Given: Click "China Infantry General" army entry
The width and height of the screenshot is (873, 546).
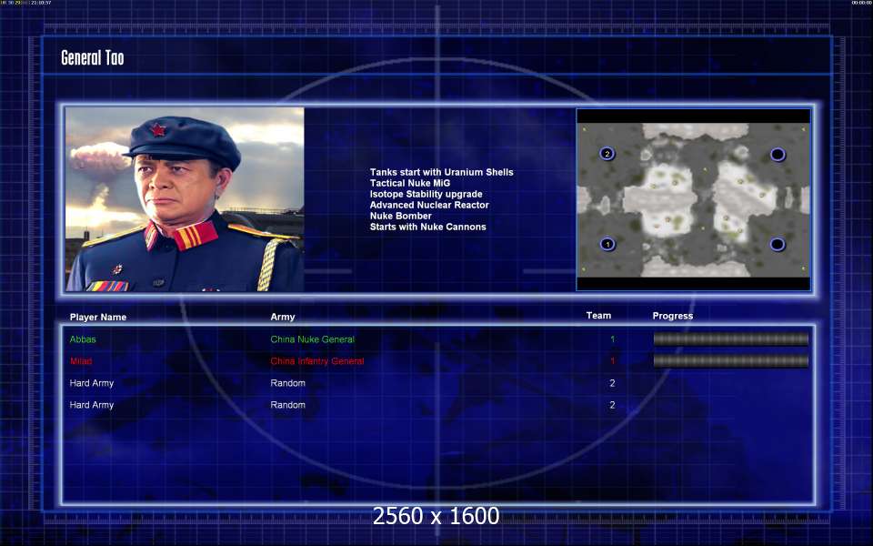Looking at the screenshot, I should tap(316, 361).
